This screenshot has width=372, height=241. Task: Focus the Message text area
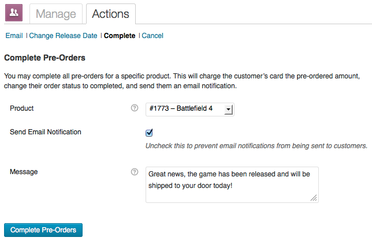(232, 184)
